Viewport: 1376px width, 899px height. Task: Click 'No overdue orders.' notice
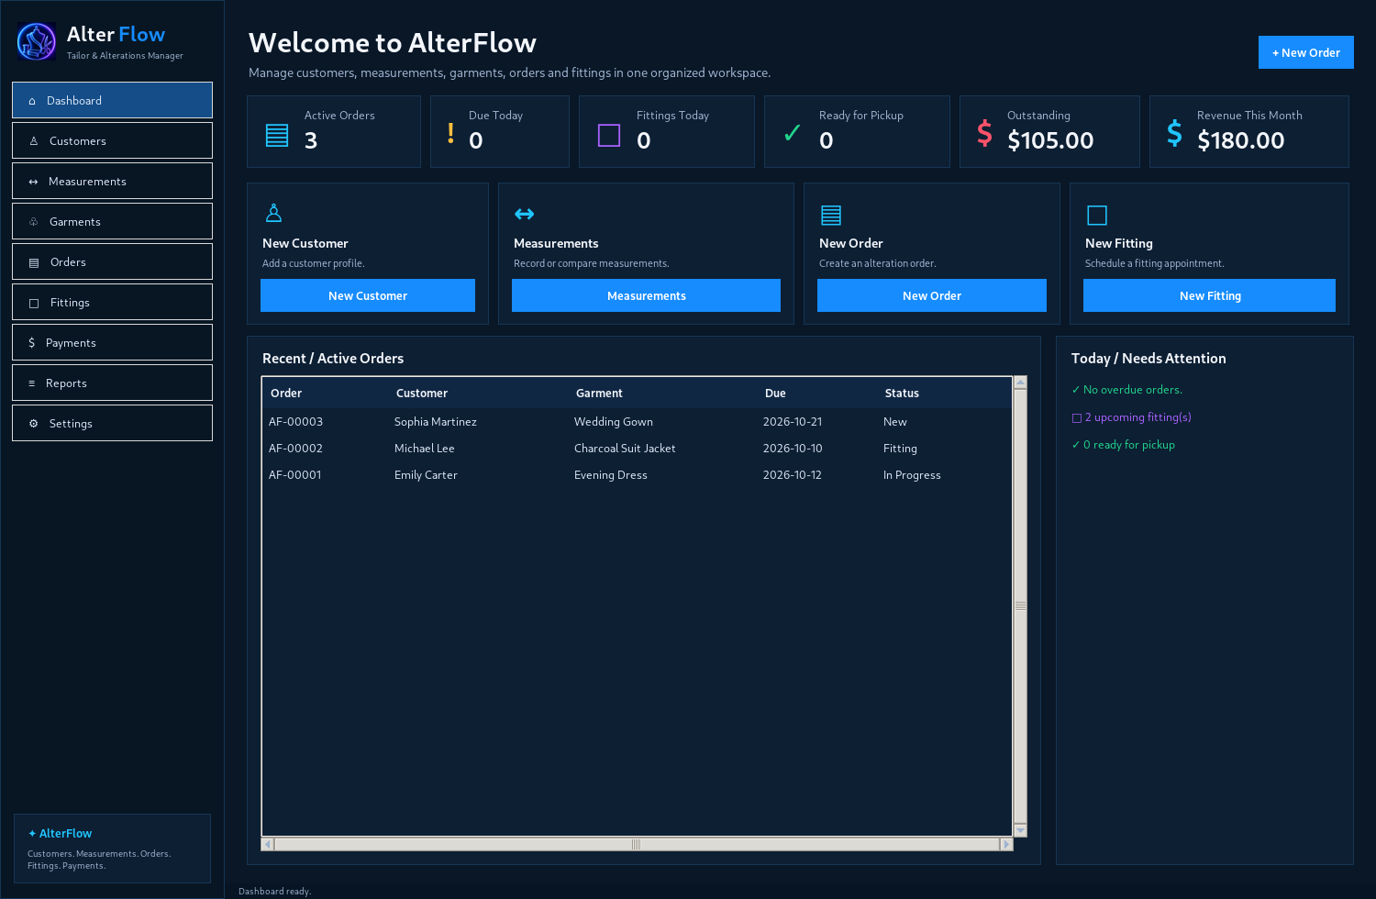tap(1126, 390)
